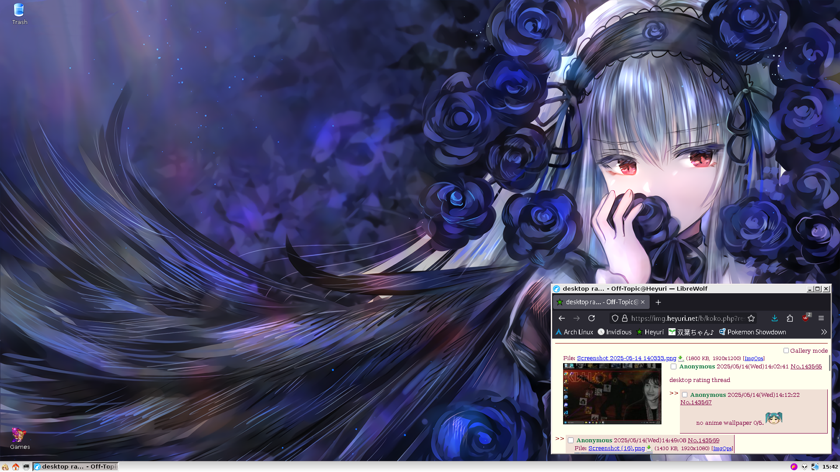Enable the Gallery mode checkbox

[x=786, y=351]
